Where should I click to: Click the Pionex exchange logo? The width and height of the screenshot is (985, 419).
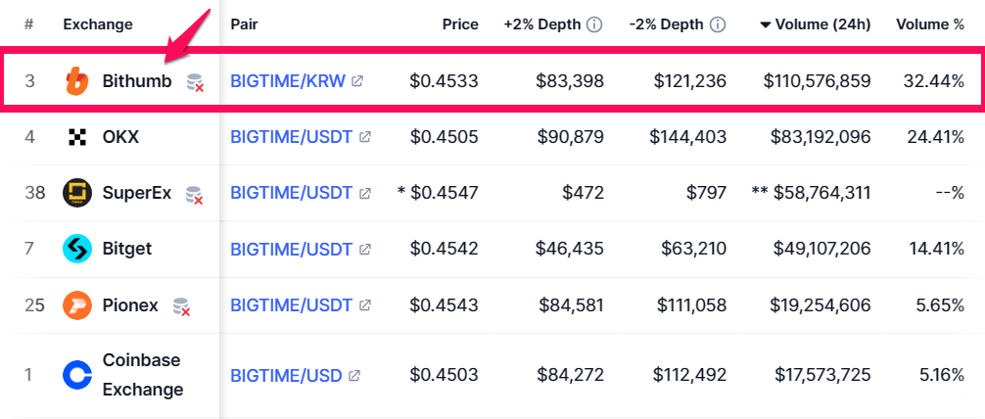pos(77,305)
